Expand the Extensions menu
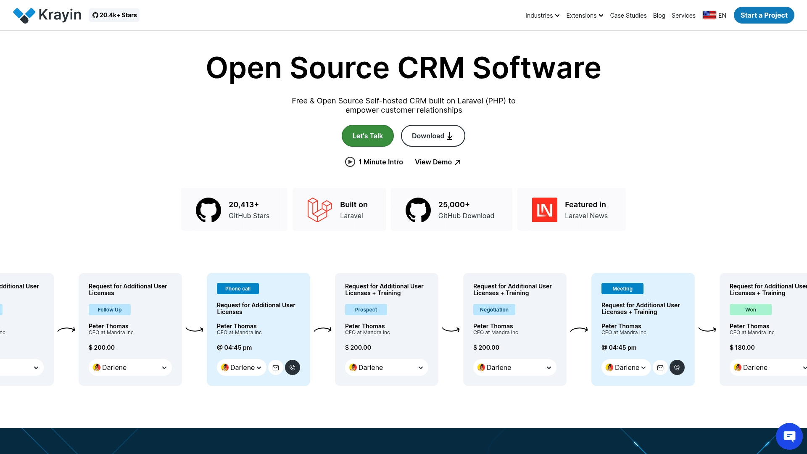The width and height of the screenshot is (807, 454). pyautogui.click(x=584, y=16)
